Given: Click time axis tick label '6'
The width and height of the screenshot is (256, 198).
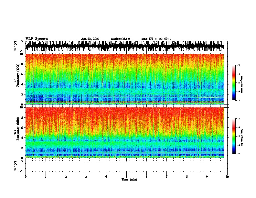Looking at the screenshot, I should (x=147, y=177).
